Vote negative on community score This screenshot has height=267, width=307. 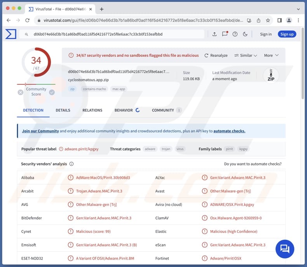pyautogui.click(x=20, y=92)
